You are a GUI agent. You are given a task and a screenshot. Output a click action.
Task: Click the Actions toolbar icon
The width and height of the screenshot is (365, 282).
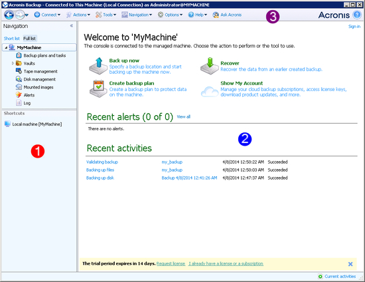pyautogui.click(x=69, y=15)
